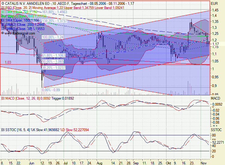
Task: Click the XX icon beside EMA Close 50
Action: click(x=3, y=12)
